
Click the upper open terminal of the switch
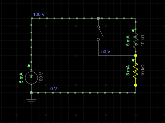pyautogui.click(x=98, y=27)
